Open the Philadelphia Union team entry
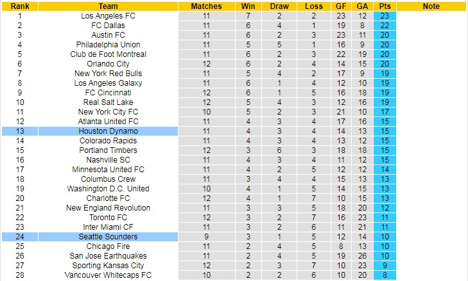 click(108, 44)
